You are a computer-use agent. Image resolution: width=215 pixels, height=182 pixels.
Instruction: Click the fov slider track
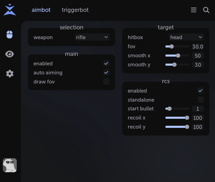pyautogui.click(x=177, y=46)
